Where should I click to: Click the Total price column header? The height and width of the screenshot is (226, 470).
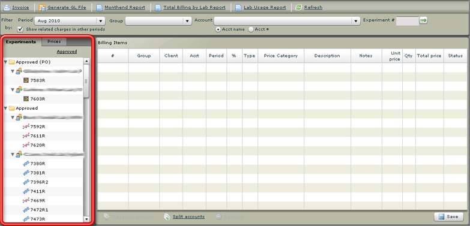(429, 56)
